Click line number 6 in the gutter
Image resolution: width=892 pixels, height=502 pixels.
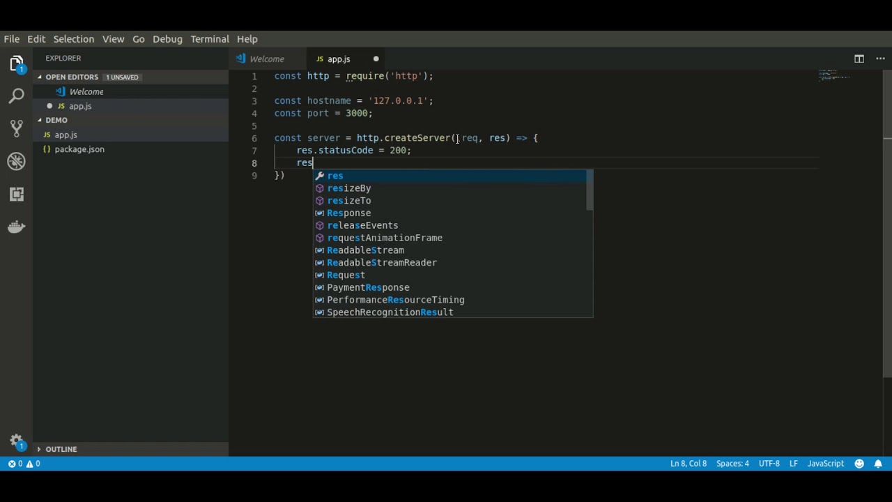(x=254, y=138)
